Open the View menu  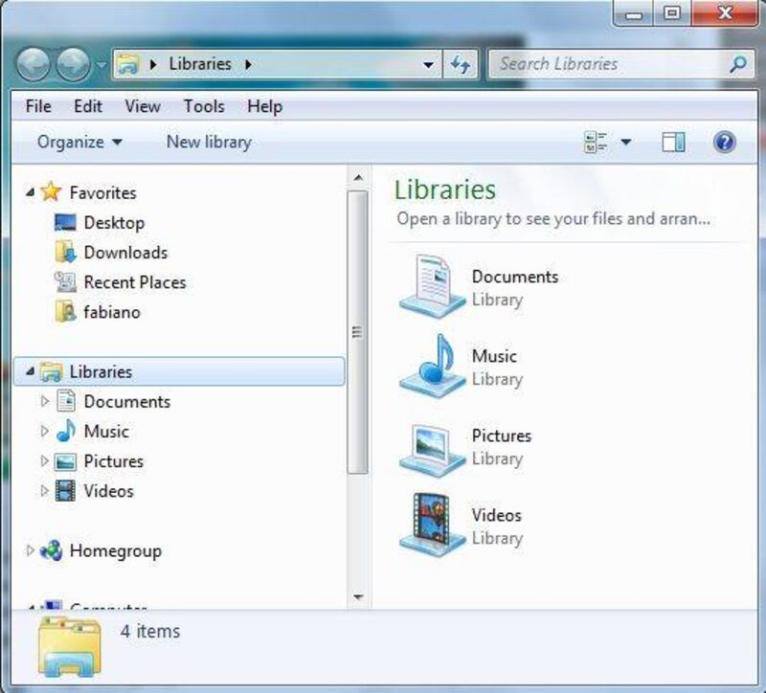pos(143,106)
